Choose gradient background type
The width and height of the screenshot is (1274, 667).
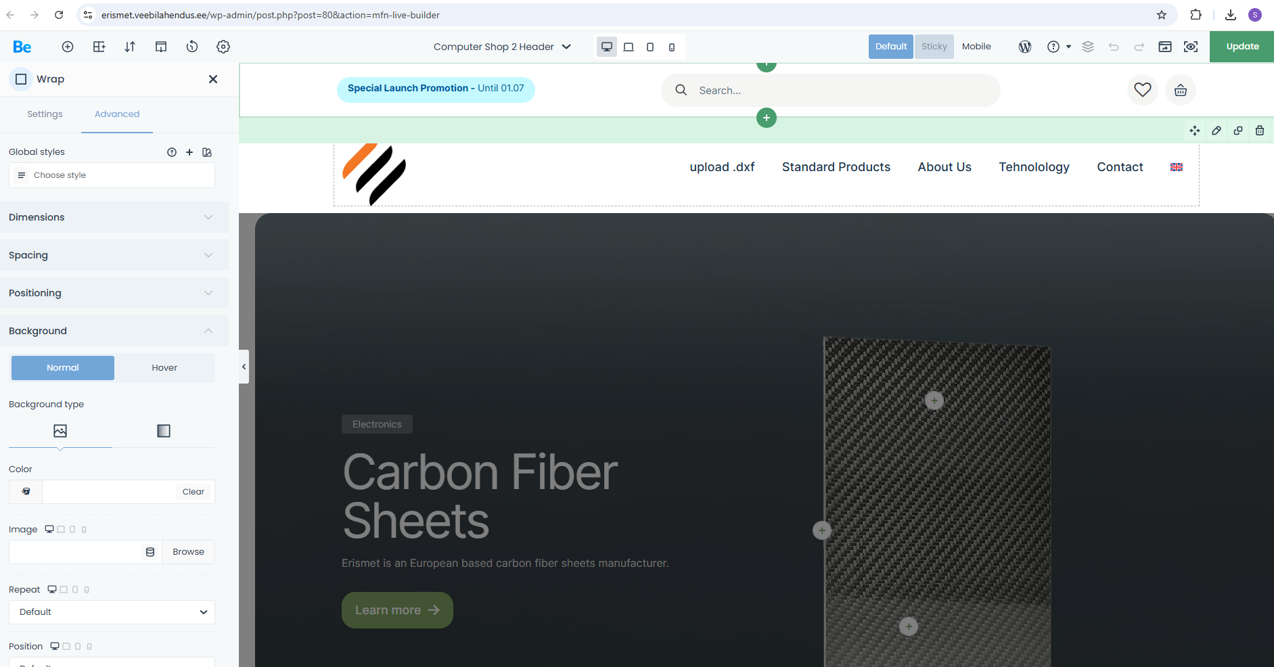coord(164,431)
